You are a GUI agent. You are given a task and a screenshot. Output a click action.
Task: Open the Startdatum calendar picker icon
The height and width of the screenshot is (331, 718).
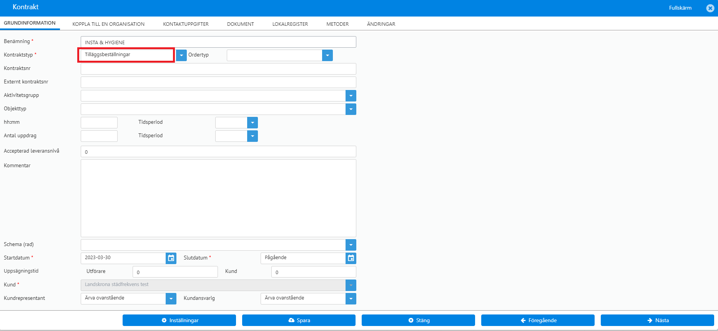[x=171, y=258]
